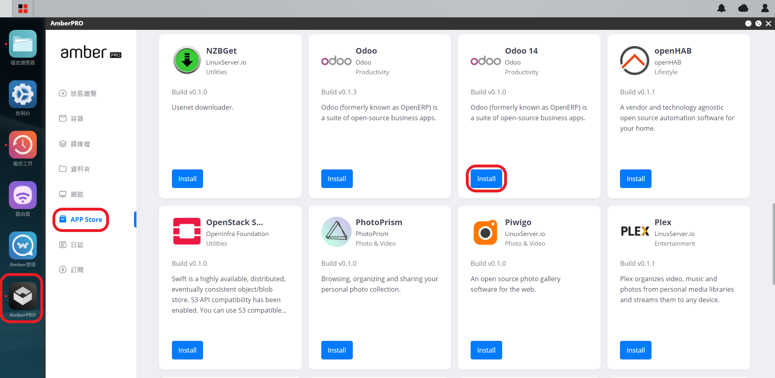Close the AmberPRO window
This screenshot has height=378, width=775.
769,23
